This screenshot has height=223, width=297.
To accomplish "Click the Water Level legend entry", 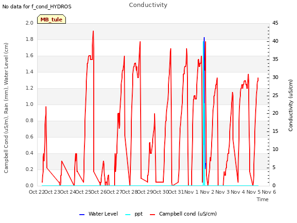I will click(98, 214).
